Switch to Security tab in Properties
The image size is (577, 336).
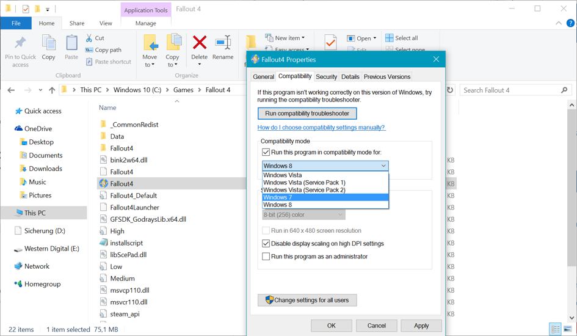pos(327,76)
